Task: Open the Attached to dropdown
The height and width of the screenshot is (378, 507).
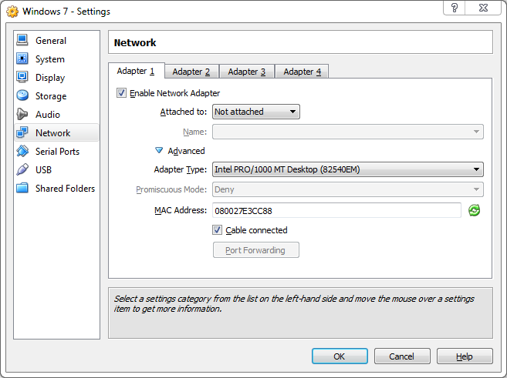Action: (255, 112)
